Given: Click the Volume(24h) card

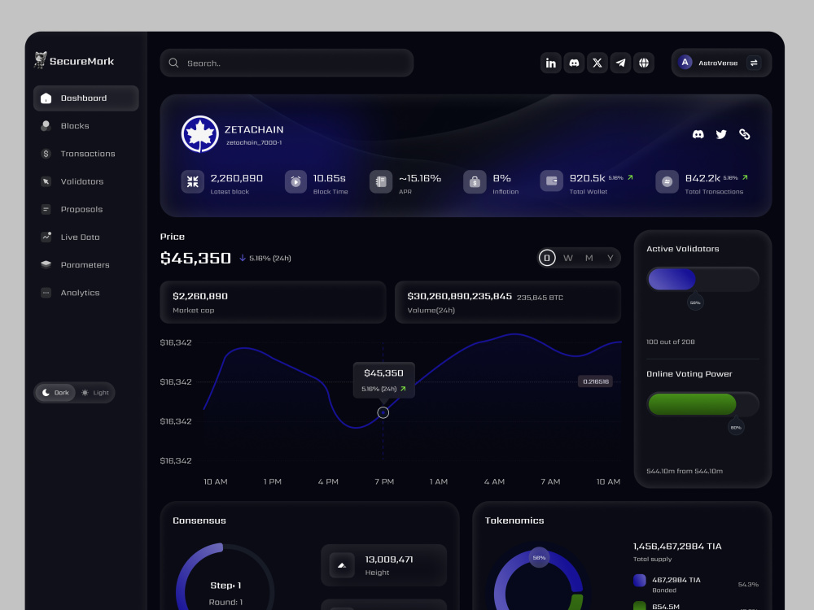Looking at the screenshot, I should coord(508,303).
